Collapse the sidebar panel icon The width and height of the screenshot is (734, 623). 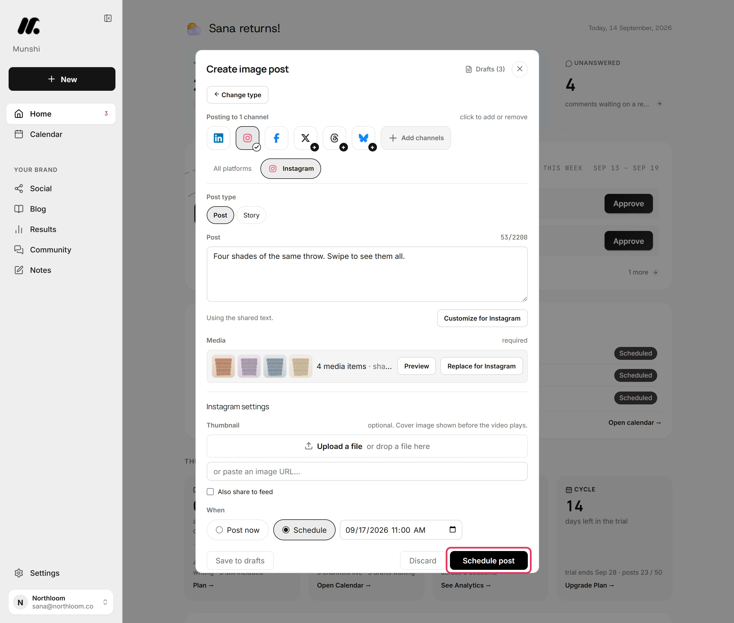point(108,18)
